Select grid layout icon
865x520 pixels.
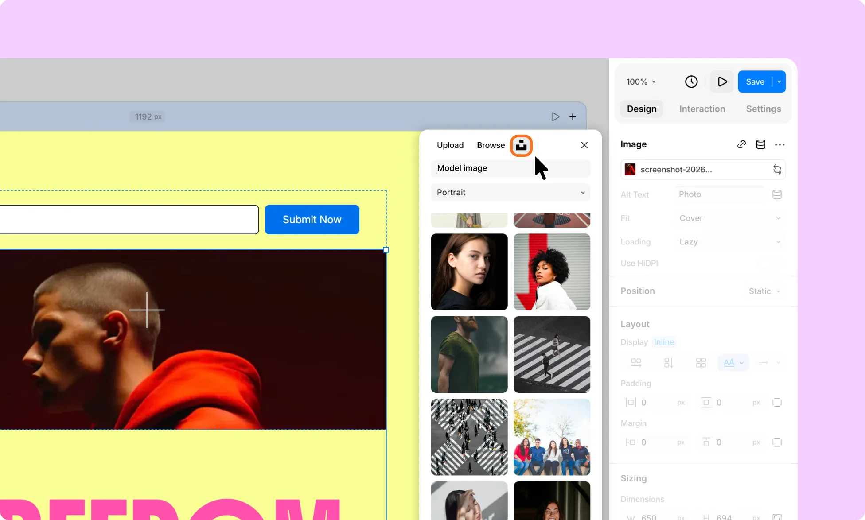(701, 363)
